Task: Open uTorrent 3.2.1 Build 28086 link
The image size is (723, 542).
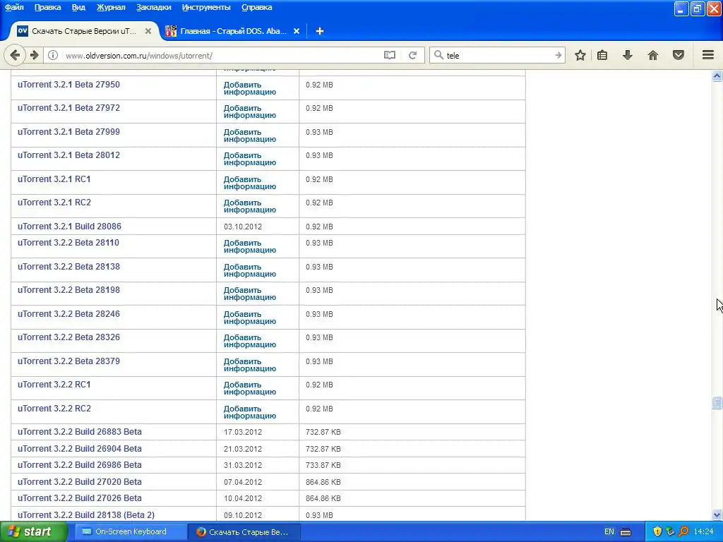Action: [x=70, y=227]
